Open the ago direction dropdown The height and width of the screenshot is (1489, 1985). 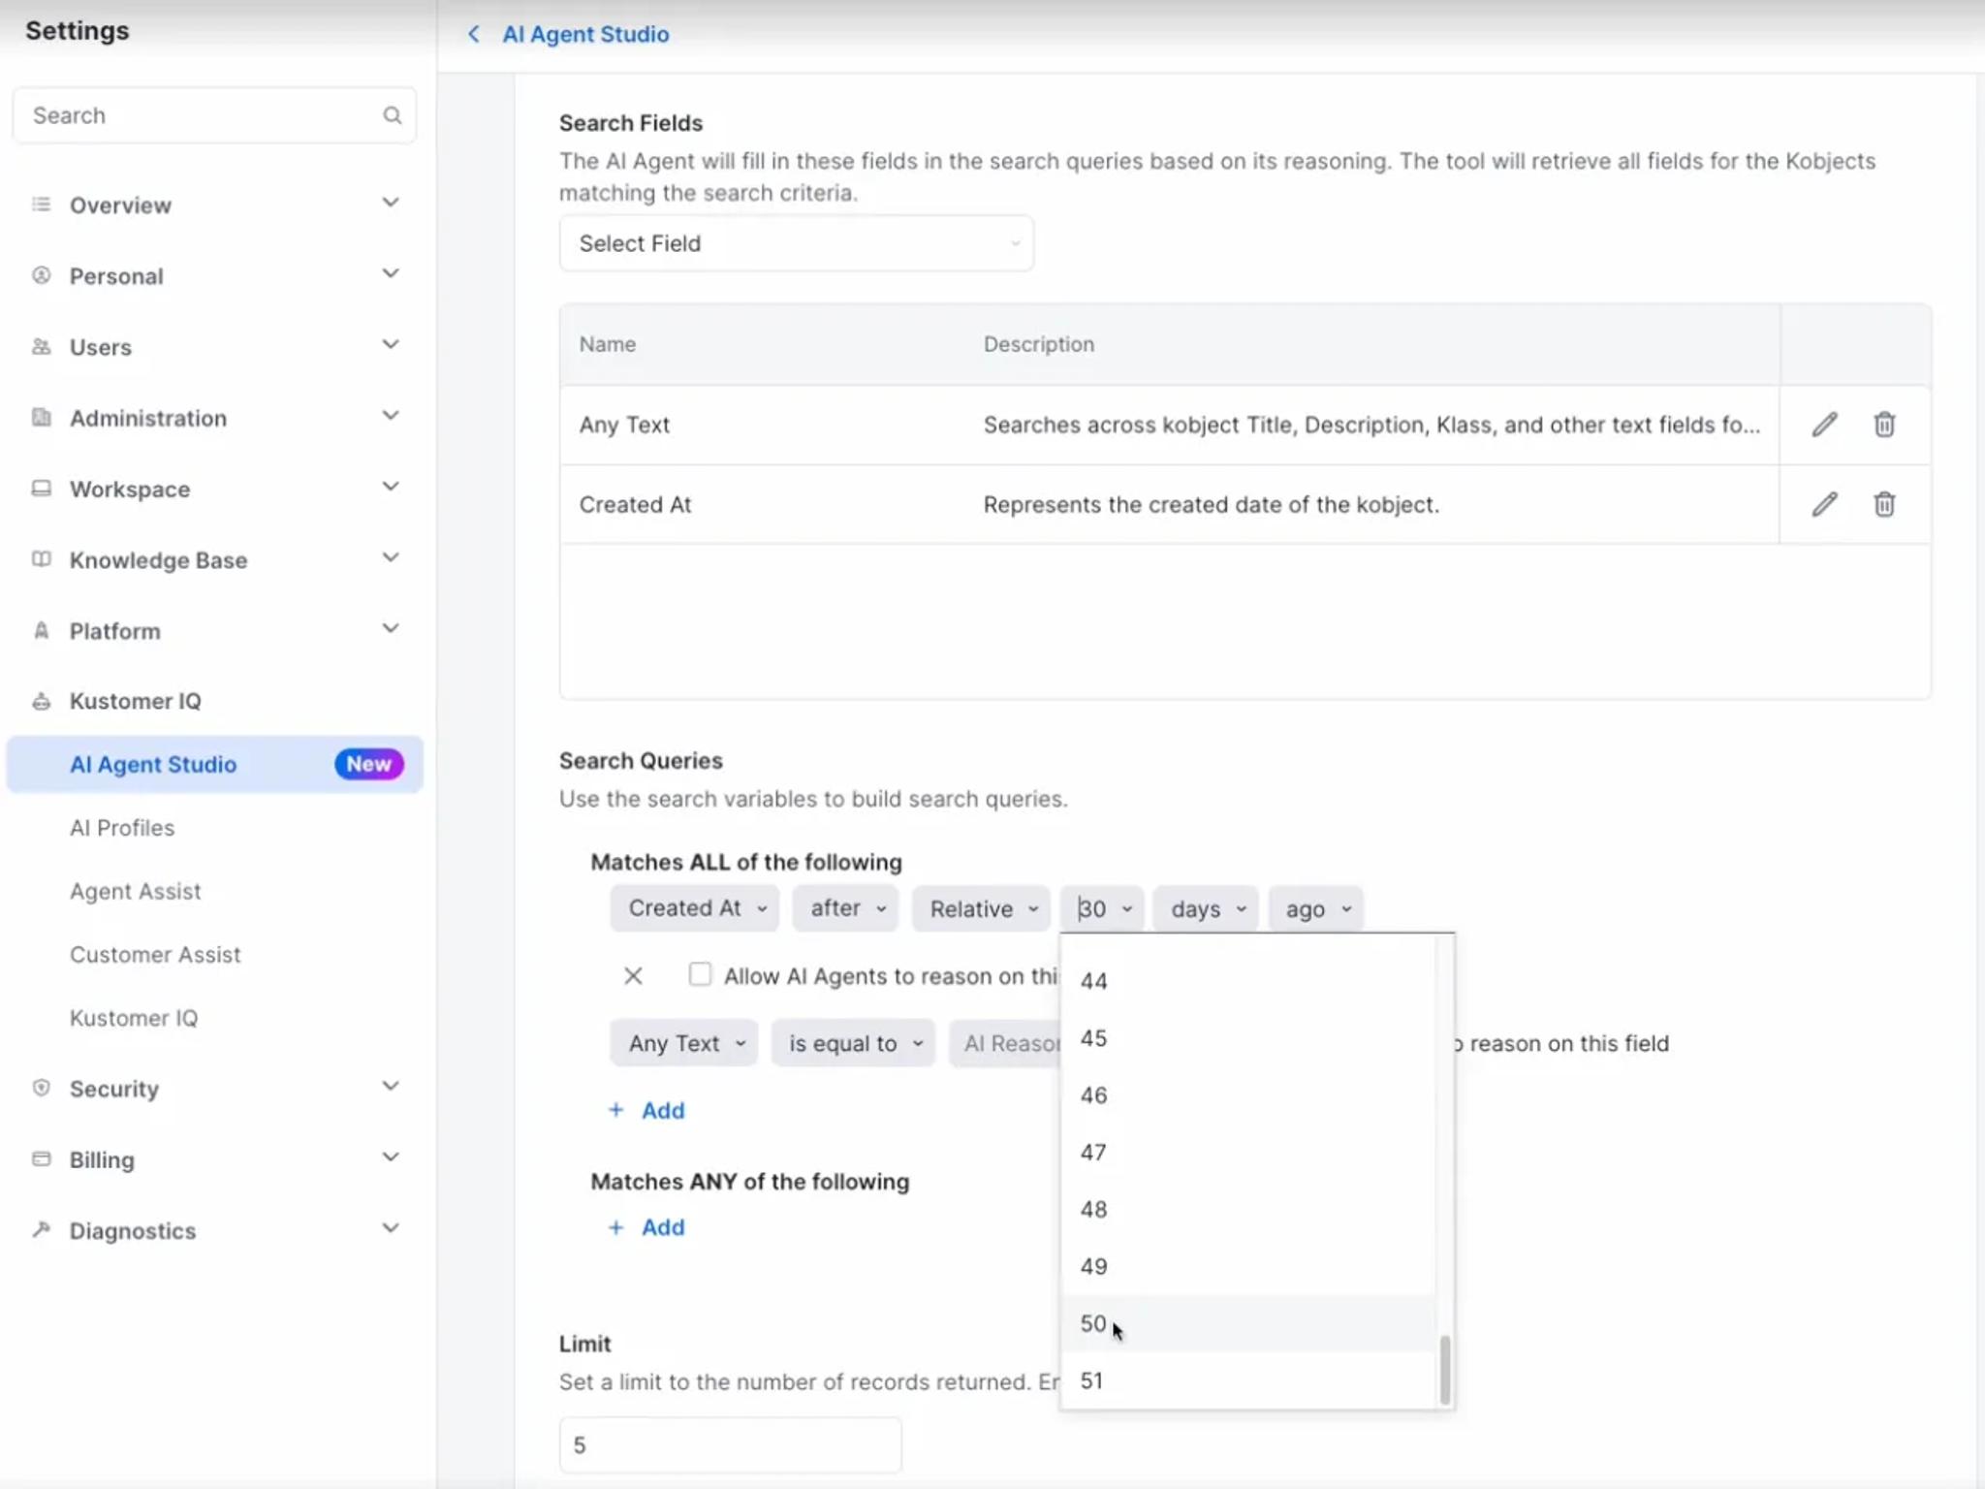1316,909
